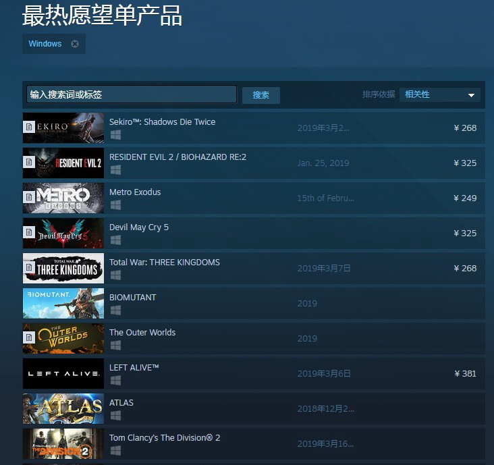Click the wishlist badge icon on Devil May Cry 5
494x465 pixels.
click(29, 232)
